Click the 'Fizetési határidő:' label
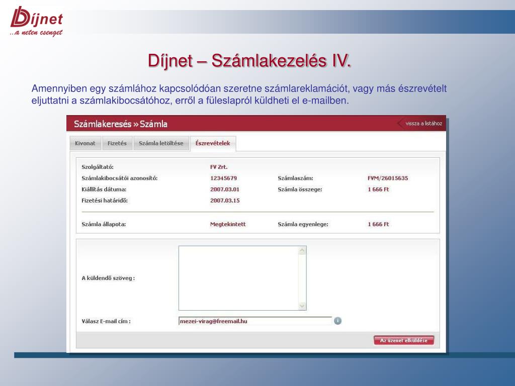 tap(105, 201)
